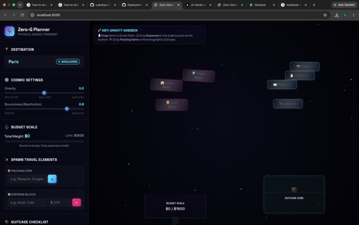Click the Spawn Travel Elements sparkle icon
Image resolution: width=359 pixels, height=225 pixels.
click(7, 159)
